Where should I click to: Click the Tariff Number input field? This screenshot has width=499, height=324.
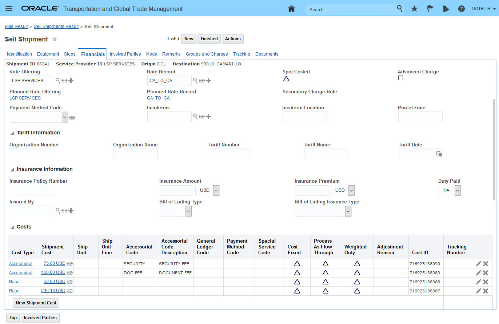coord(231,154)
